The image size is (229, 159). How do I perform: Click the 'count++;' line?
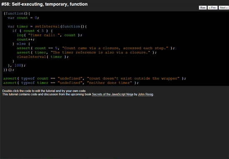coord(25,40)
